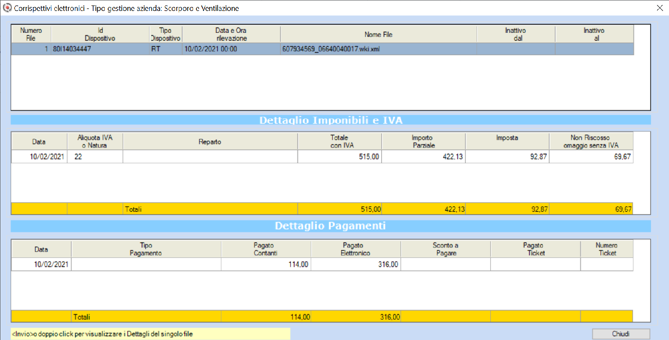Click the Totale con IVA column header
This screenshot has height=340, width=669.
339,141
